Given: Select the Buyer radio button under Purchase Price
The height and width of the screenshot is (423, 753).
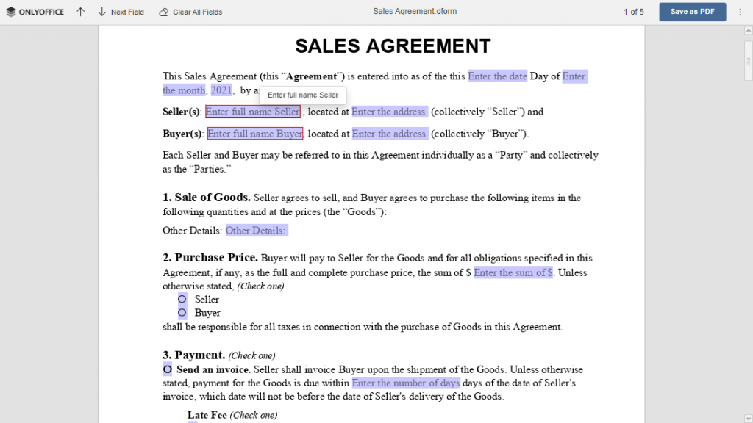Looking at the screenshot, I should pos(182,312).
